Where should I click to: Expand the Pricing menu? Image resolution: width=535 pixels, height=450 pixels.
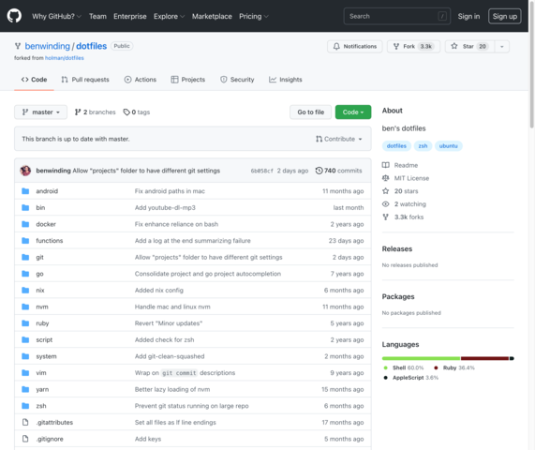tap(254, 16)
